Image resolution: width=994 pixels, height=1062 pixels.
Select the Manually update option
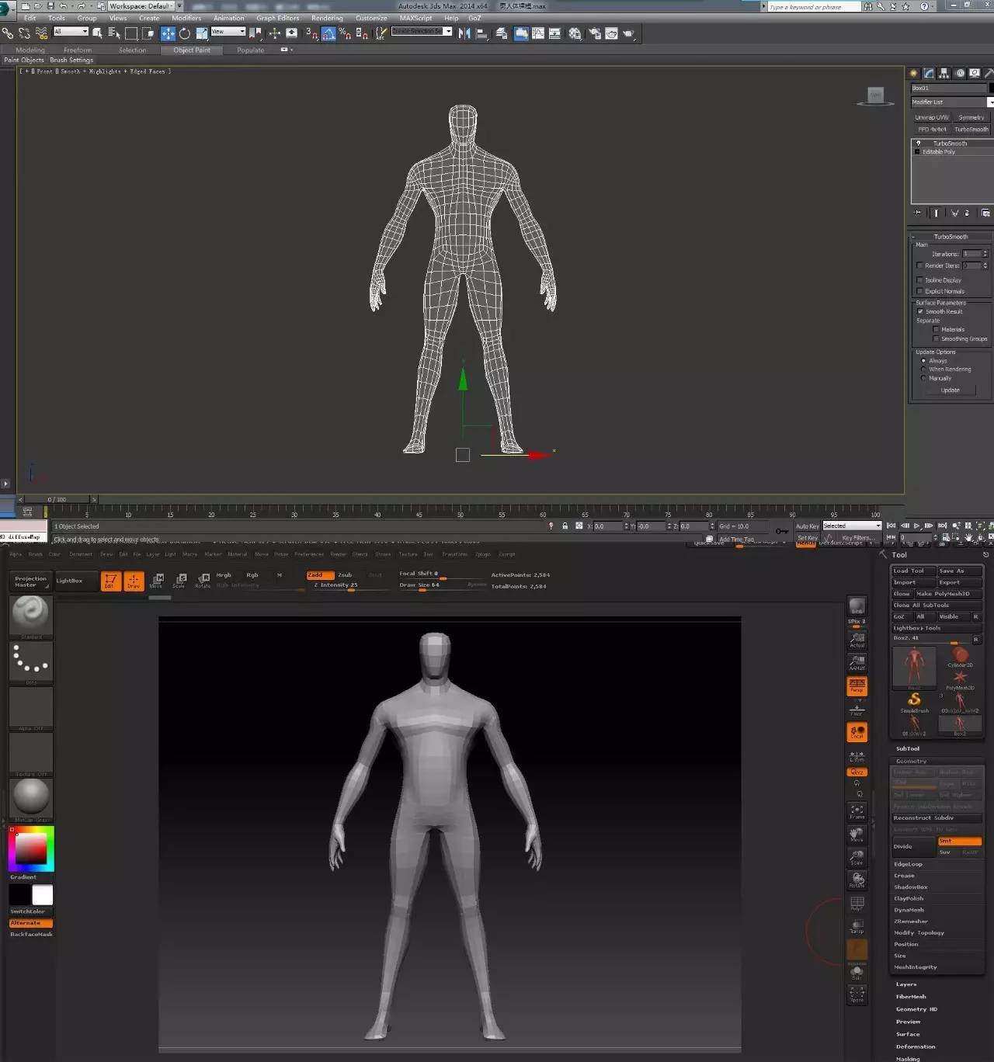tap(923, 378)
